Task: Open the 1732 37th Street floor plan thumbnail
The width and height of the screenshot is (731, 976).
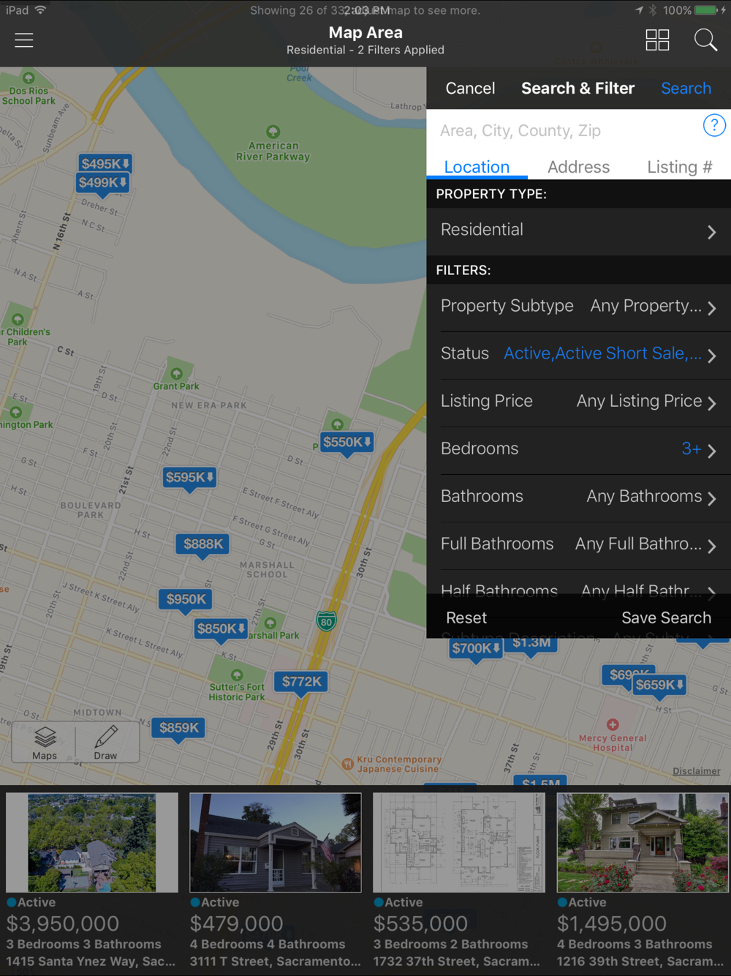Action: click(x=459, y=842)
